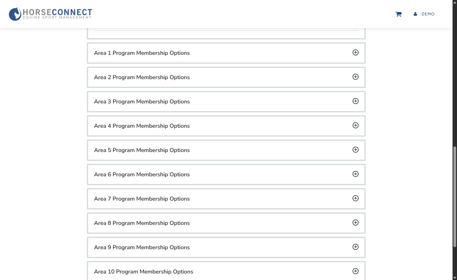Image resolution: width=457 pixels, height=280 pixels.
Task: Expand Area 10 Program Membership Options
Action: (355, 271)
